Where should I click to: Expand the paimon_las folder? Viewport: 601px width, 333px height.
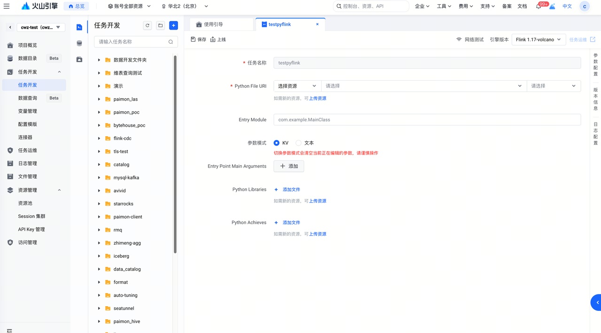click(x=99, y=99)
